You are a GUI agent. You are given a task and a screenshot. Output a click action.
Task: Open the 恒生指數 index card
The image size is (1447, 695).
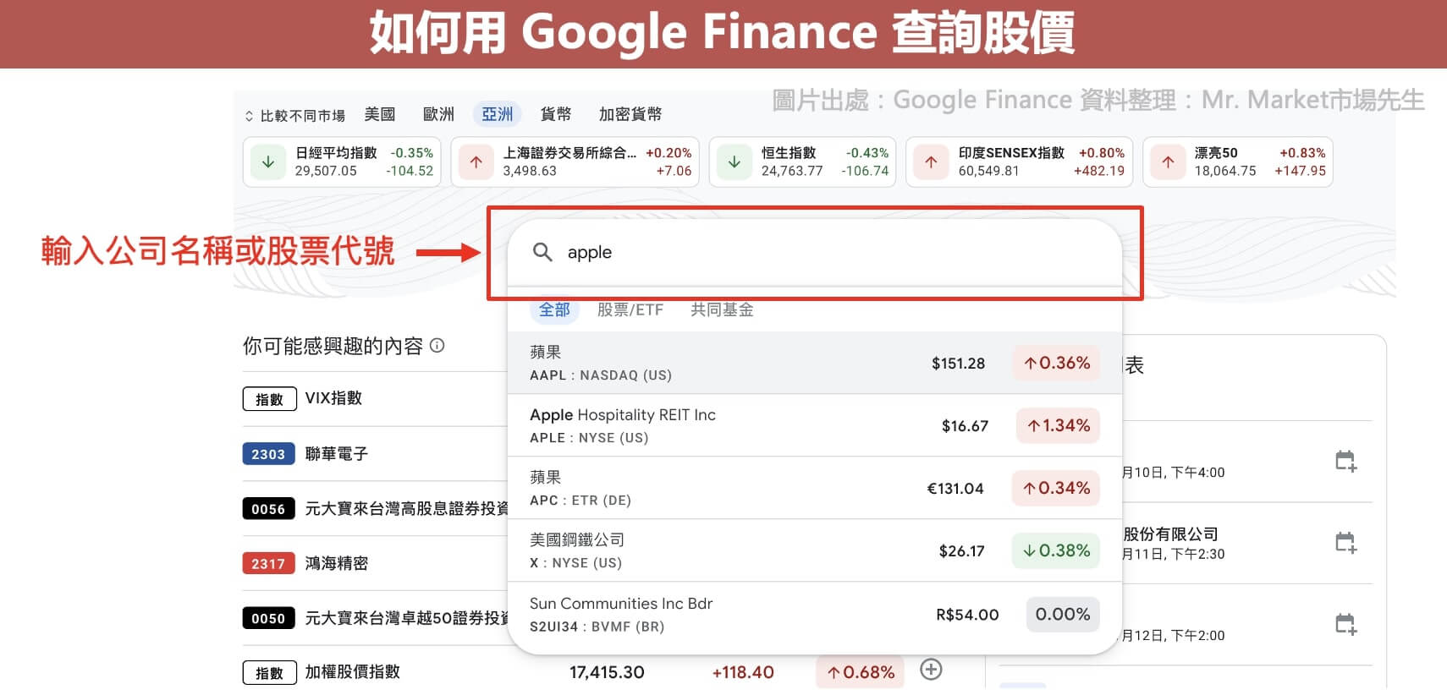pos(802,161)
